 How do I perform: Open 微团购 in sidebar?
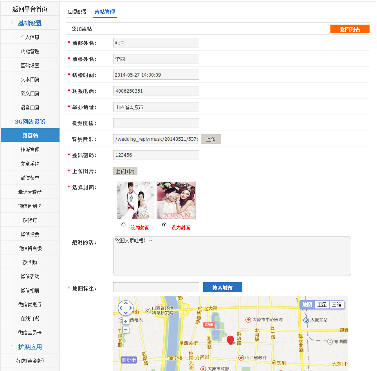pyautogui.click(x=30, y=262)
